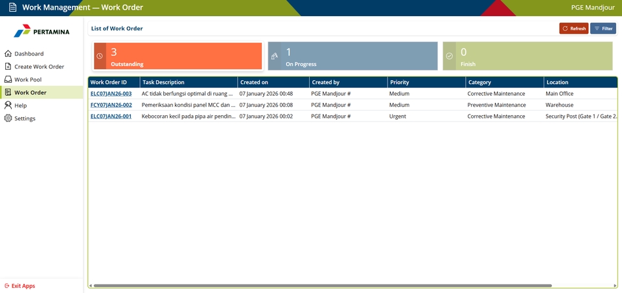Open work order ELC07JAN26-003 link
The image size is (622, 293).
111,94
